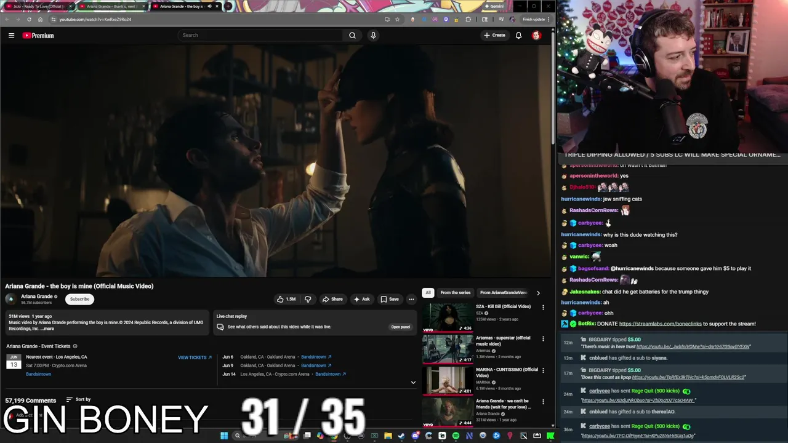Open File Explorer from taskbar
This screenshot has height=443, width=788.
[x=388, y=436]
